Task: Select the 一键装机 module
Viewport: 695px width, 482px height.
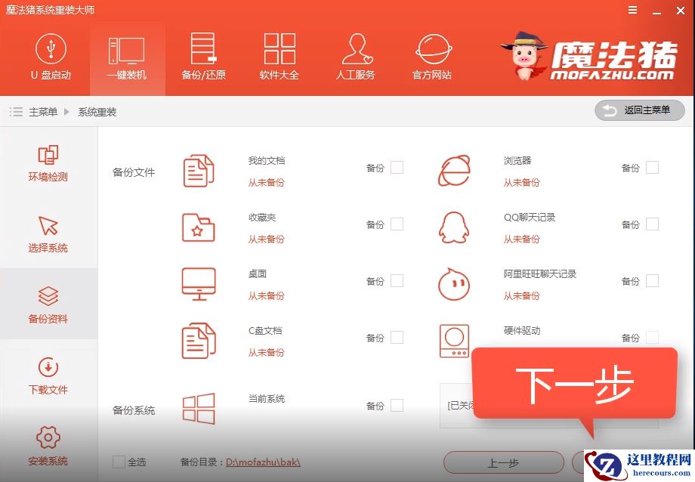Action: pyautogui.click(x=127, y=57)
